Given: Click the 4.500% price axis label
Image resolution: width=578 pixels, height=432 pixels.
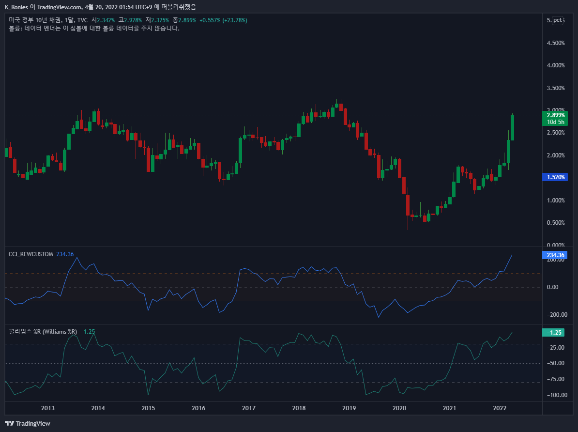Looking at the screenshot, I should pos(556,43).
